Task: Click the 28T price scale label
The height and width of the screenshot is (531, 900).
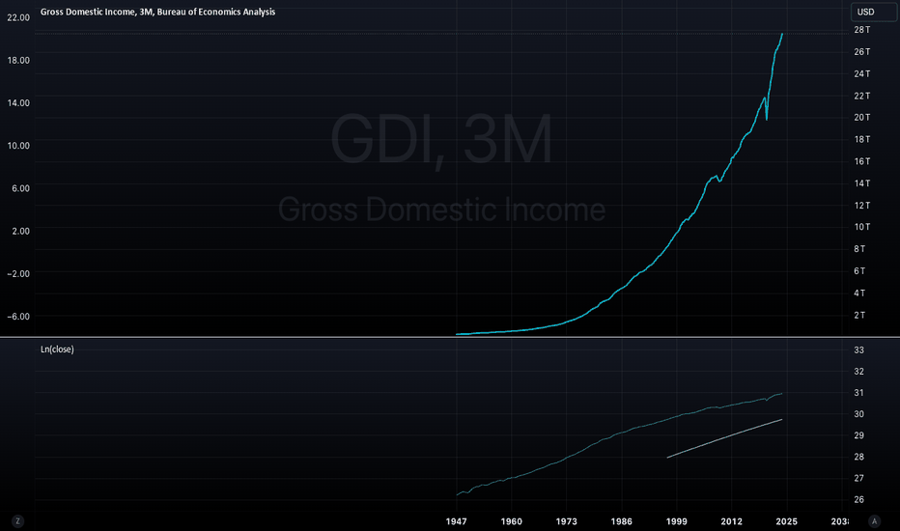Action: pyautogui.click(x=862, y=30)
